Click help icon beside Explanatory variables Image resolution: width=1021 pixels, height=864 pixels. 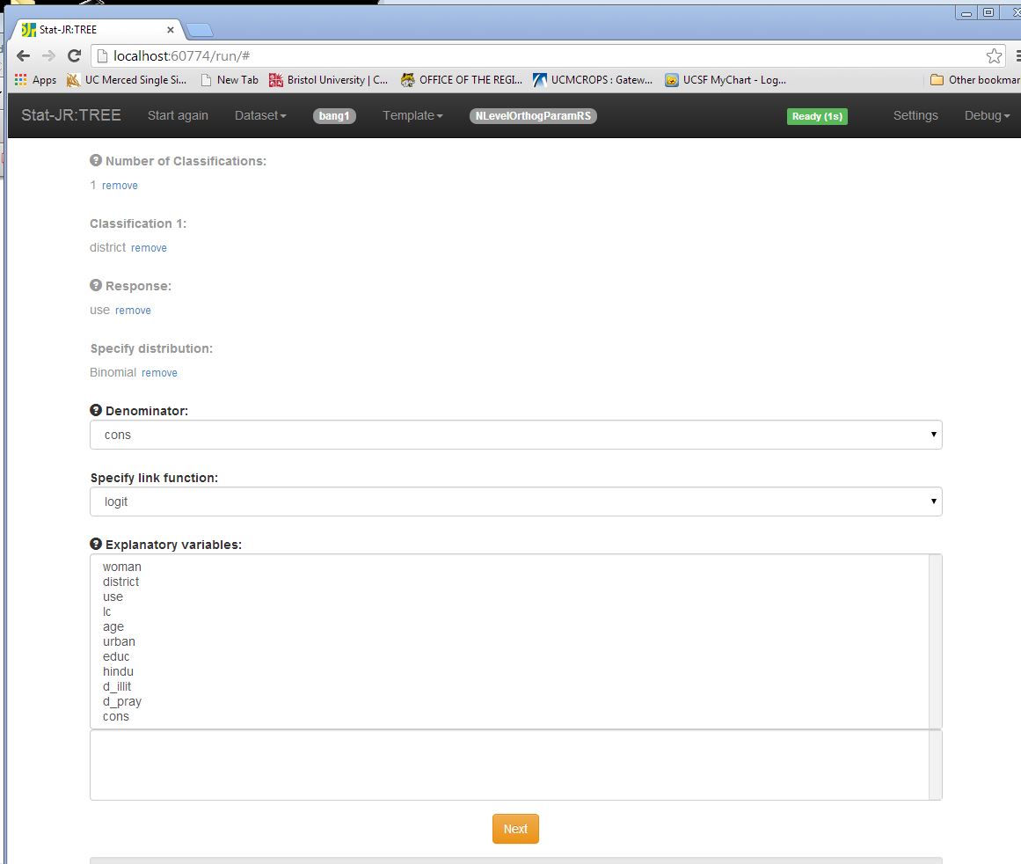96,545
